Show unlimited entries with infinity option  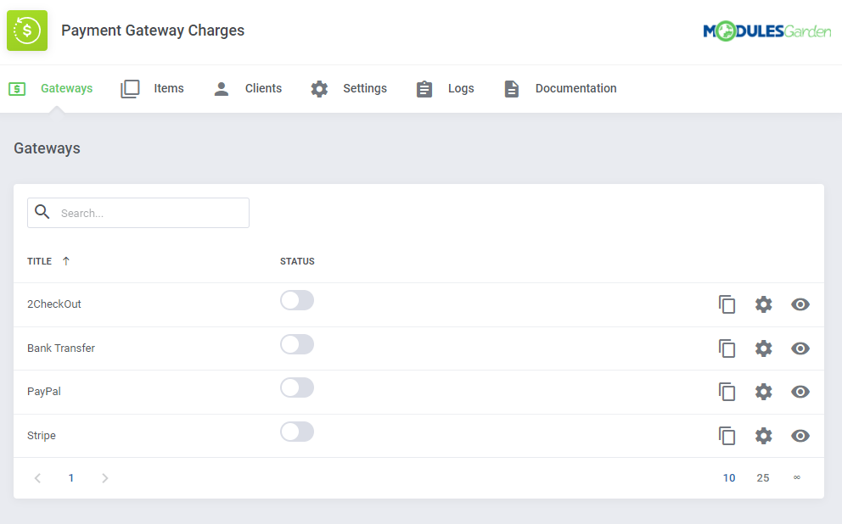coord(797,477)
